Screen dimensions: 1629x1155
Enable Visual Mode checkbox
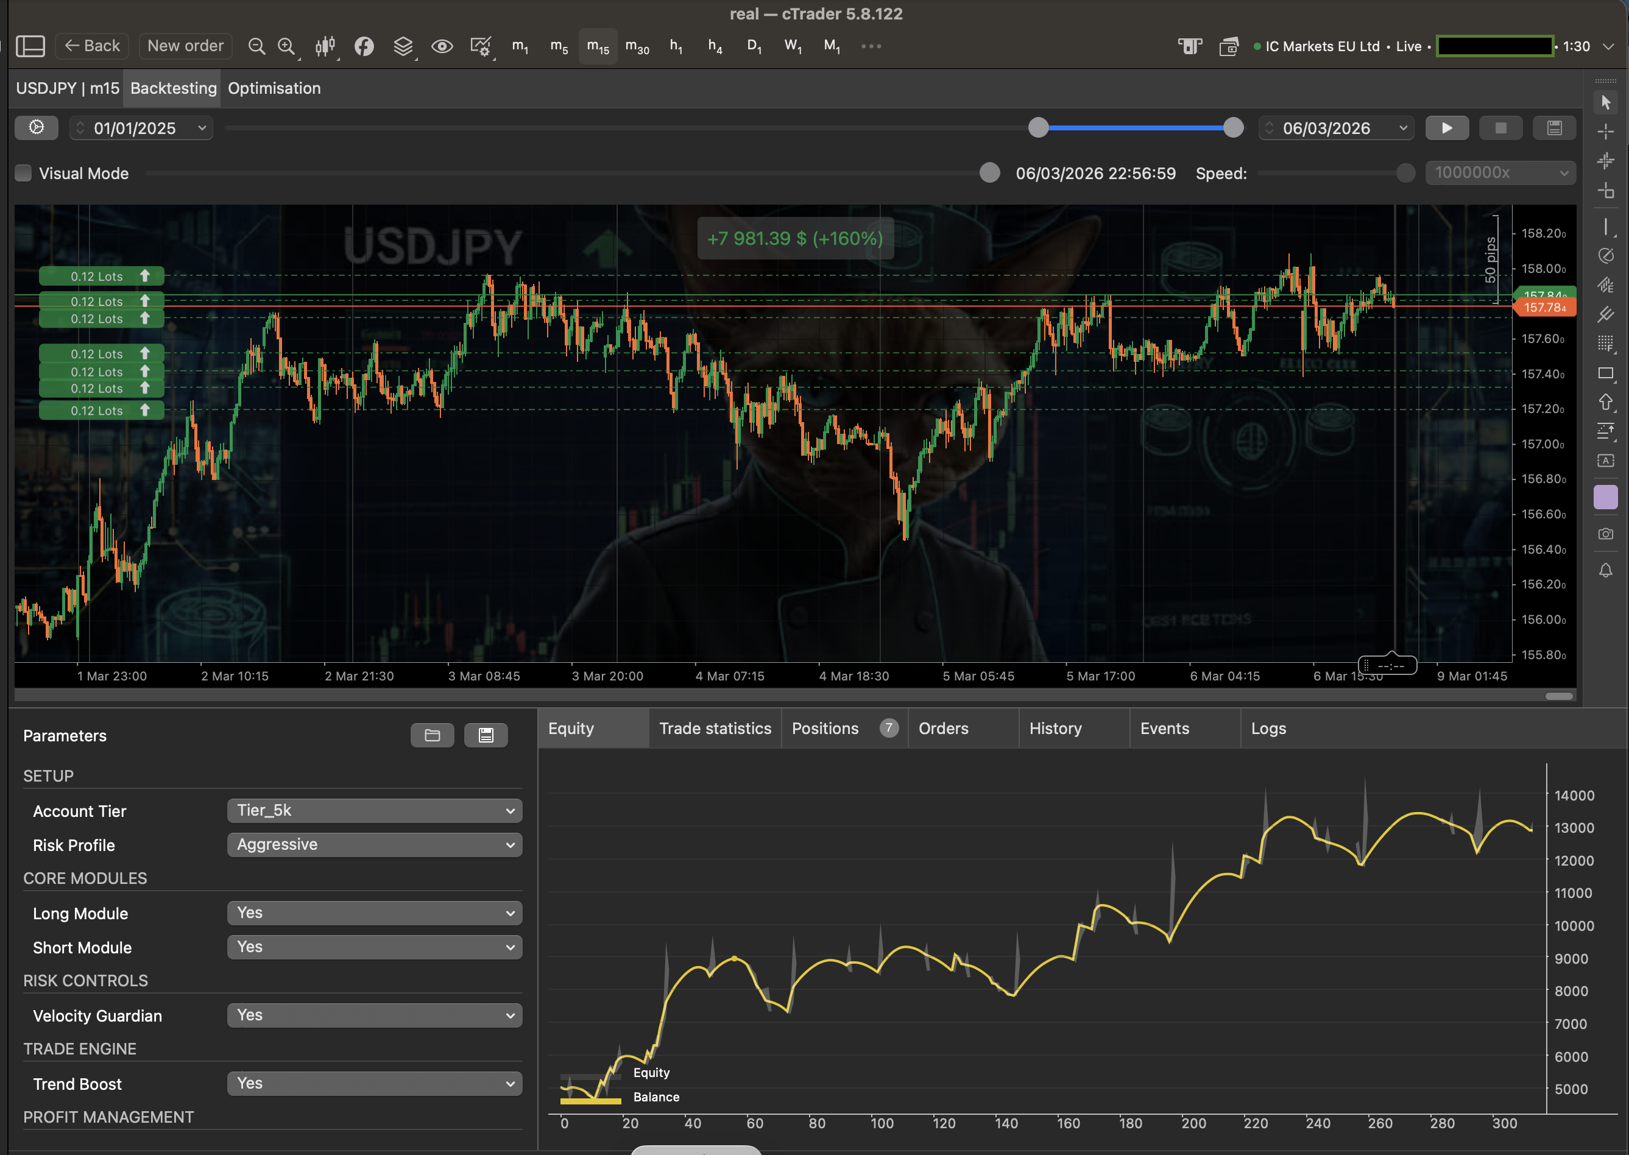click(23, 173)
